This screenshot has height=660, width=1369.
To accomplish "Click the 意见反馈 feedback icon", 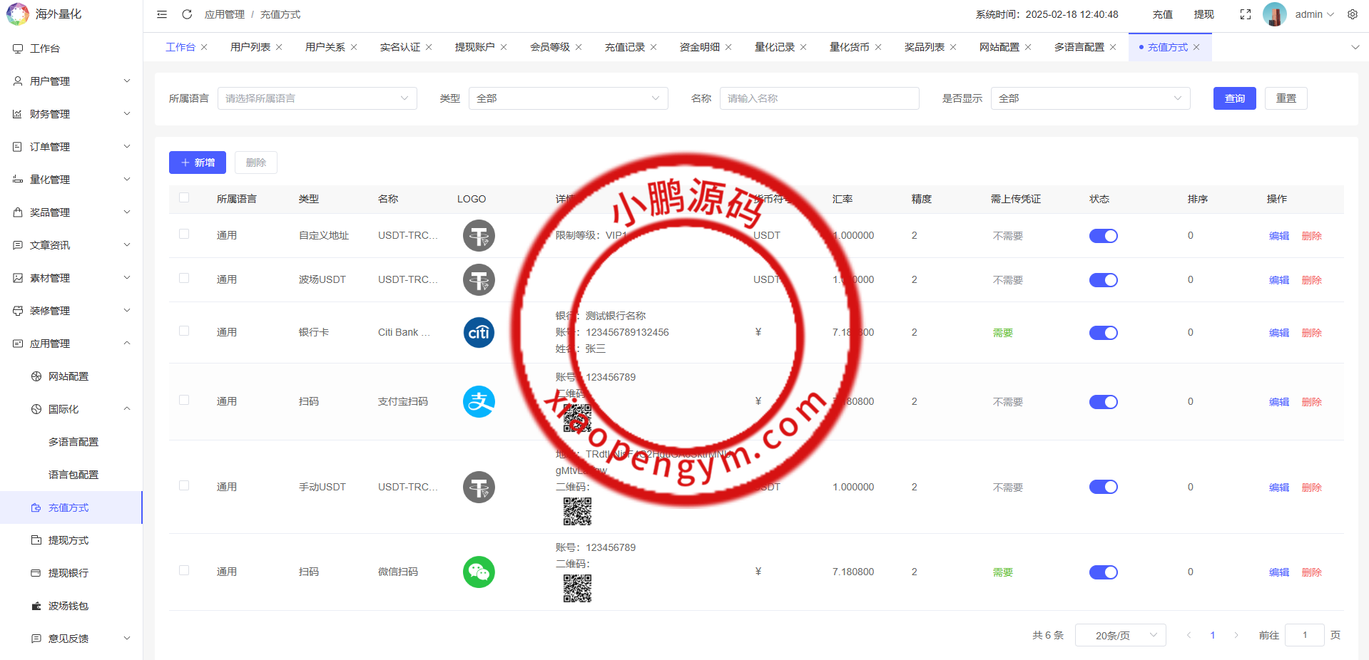I will click(36, 639).
